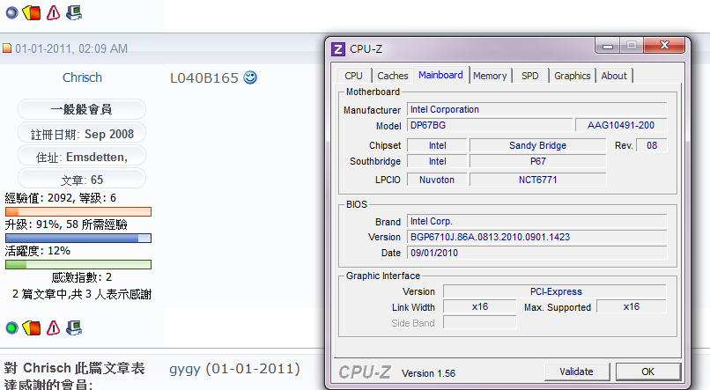Click the warning triangle icon above the Chrisch post
This screenshot has height=390, width=710.
click(54, 12)
